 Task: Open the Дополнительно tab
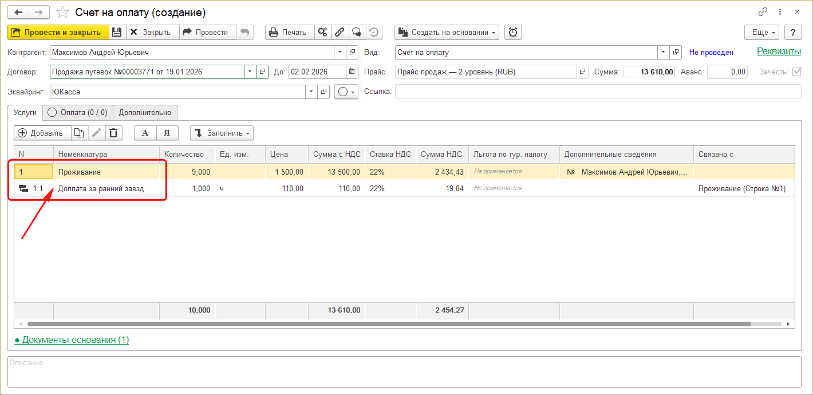(145, 113)
